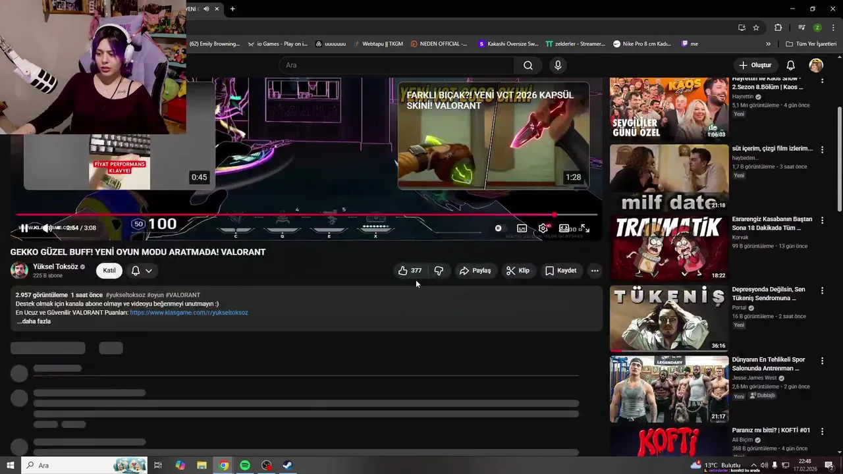This screenshot has width=843, height=474.
Task: Open Emily Browning bookmark
Action: (215, 44)
